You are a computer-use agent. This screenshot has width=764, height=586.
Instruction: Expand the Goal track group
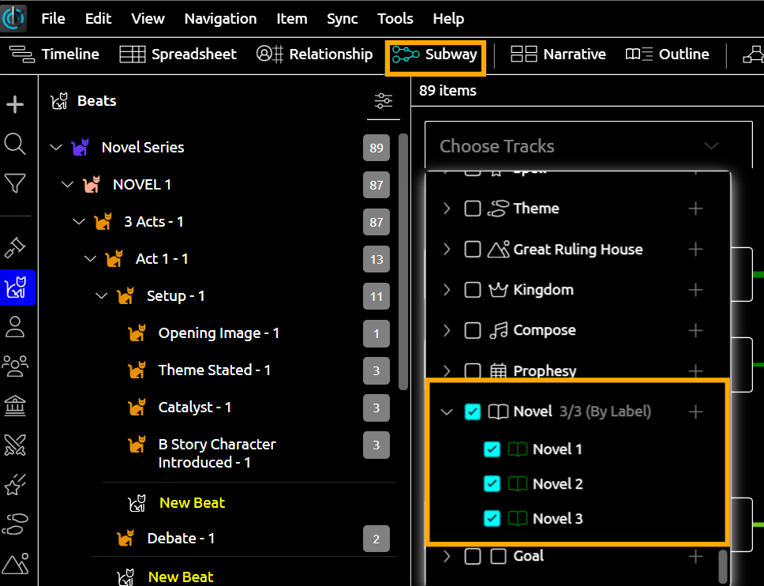coord(446,556)
